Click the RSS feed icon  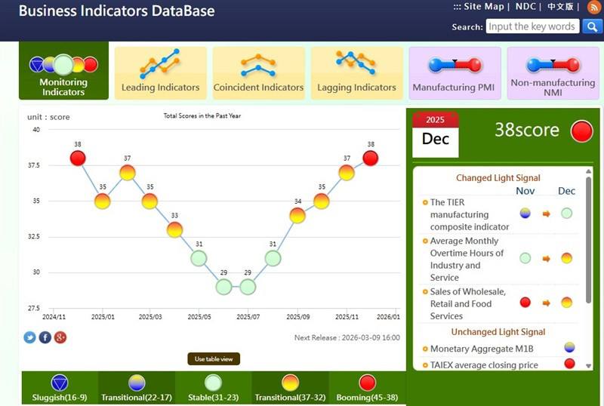[593, 8]
